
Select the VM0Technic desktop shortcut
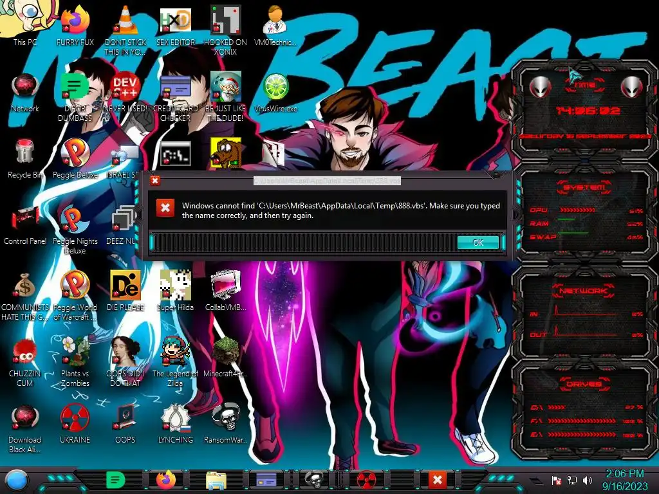[x=275, y=24]
